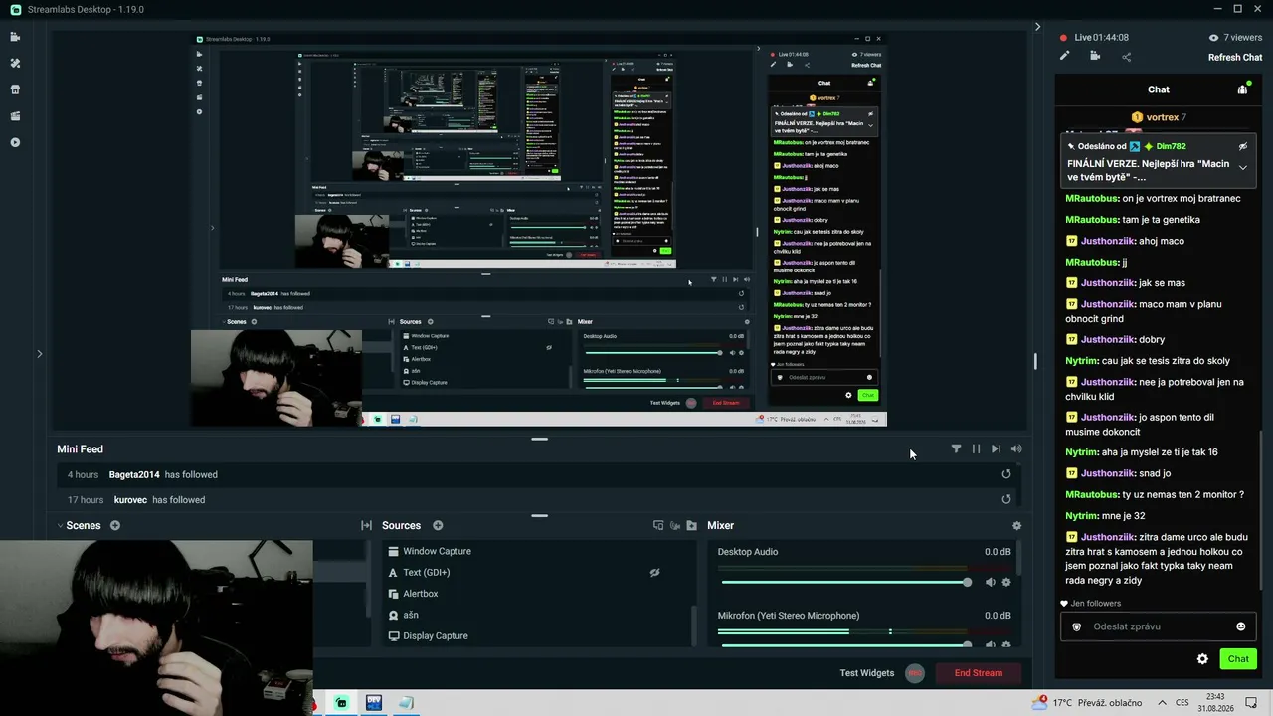The width and height of the screenshot is (1273, 716).
Task: Add a new source with plus icon
Action: tap(438, 525)
